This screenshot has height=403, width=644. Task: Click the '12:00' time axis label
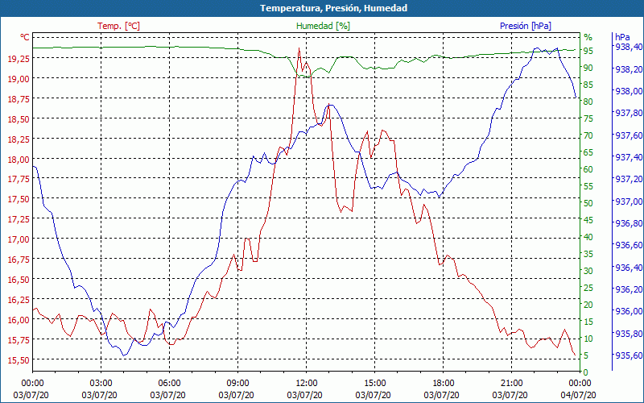point(307,384)
